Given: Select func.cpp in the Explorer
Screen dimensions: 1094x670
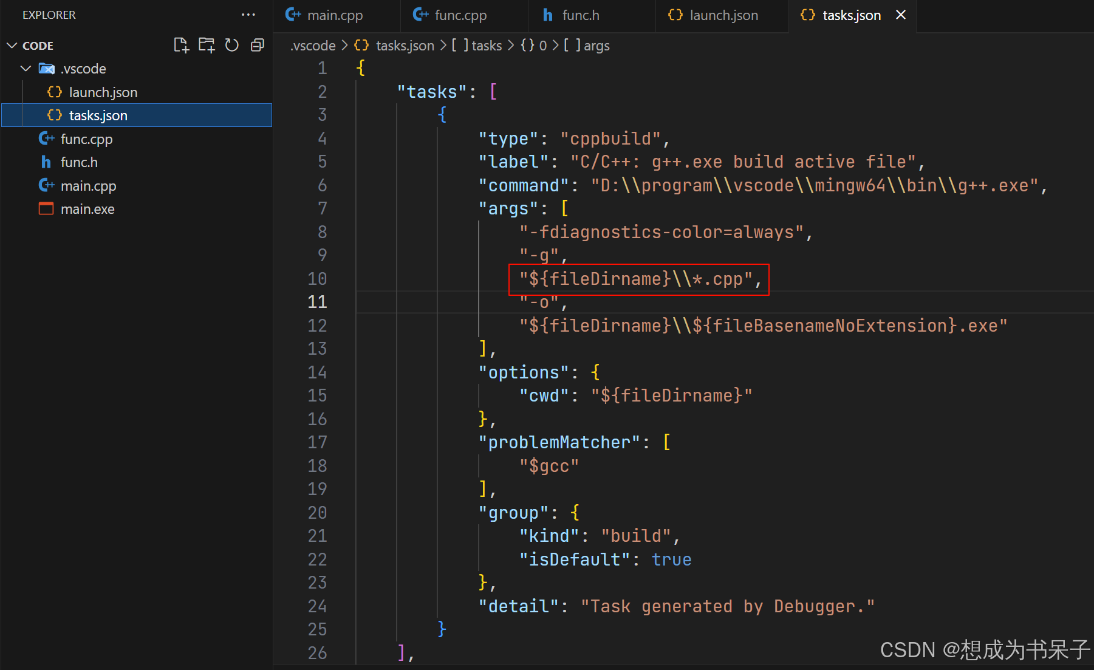Looking at the screenshot, I should point(86,138).
